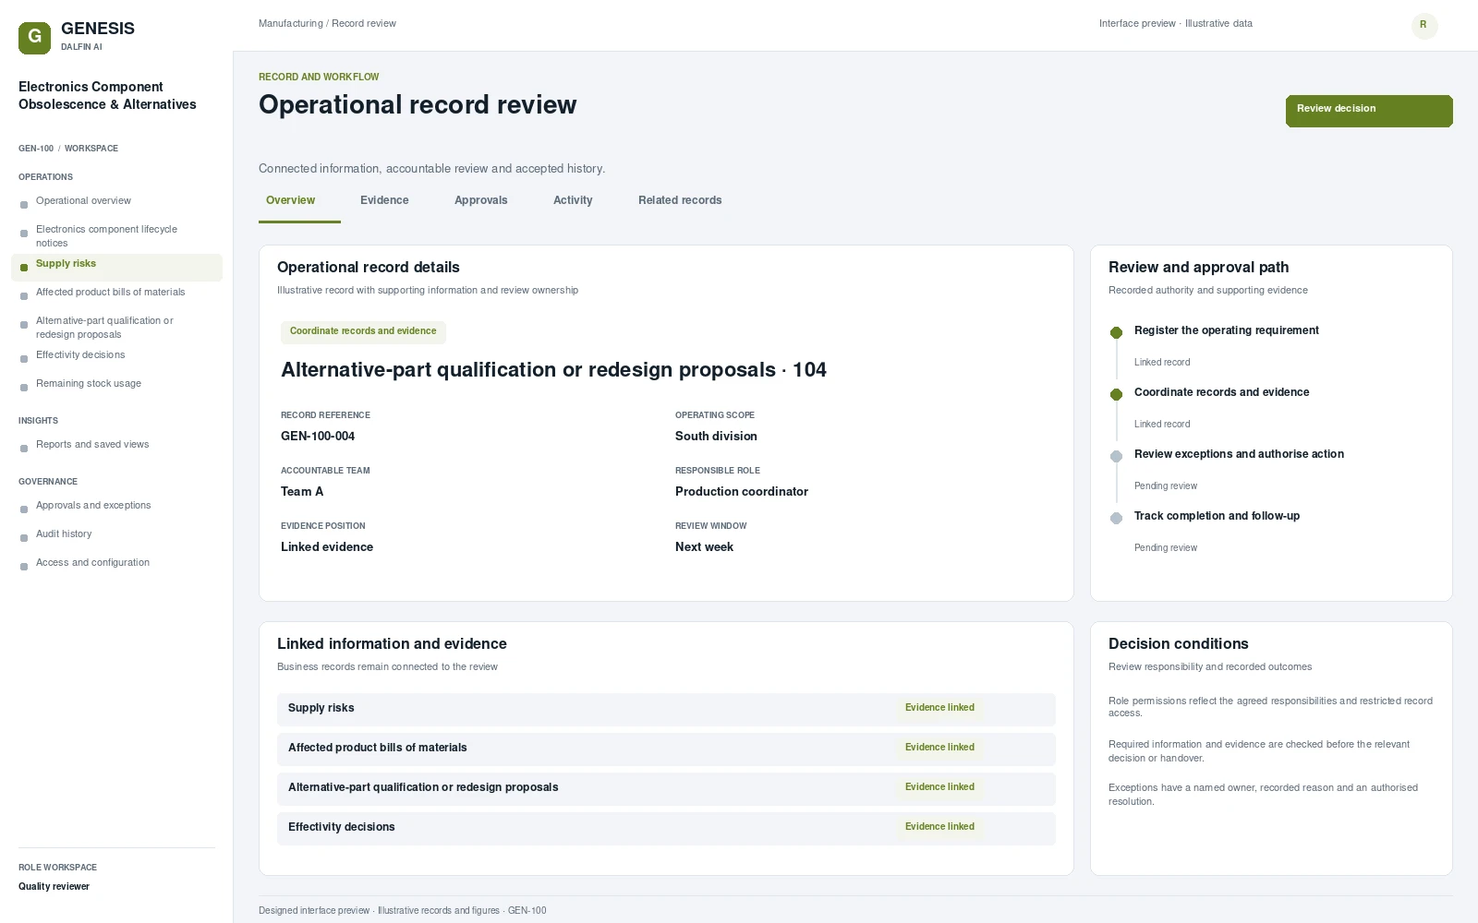Click Evidence linked badge for Effectivity decisions
The height and width of the screenshot is (923, 1478).
point(939,827)
